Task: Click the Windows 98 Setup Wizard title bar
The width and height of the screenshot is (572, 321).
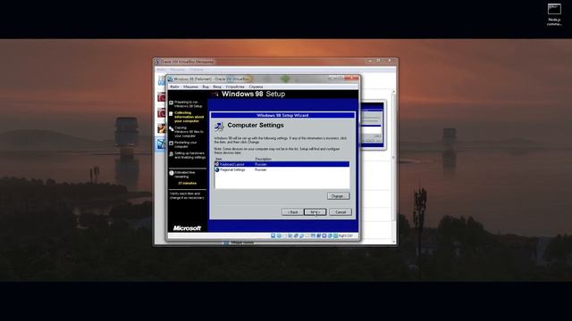Action: pos(282,115)
